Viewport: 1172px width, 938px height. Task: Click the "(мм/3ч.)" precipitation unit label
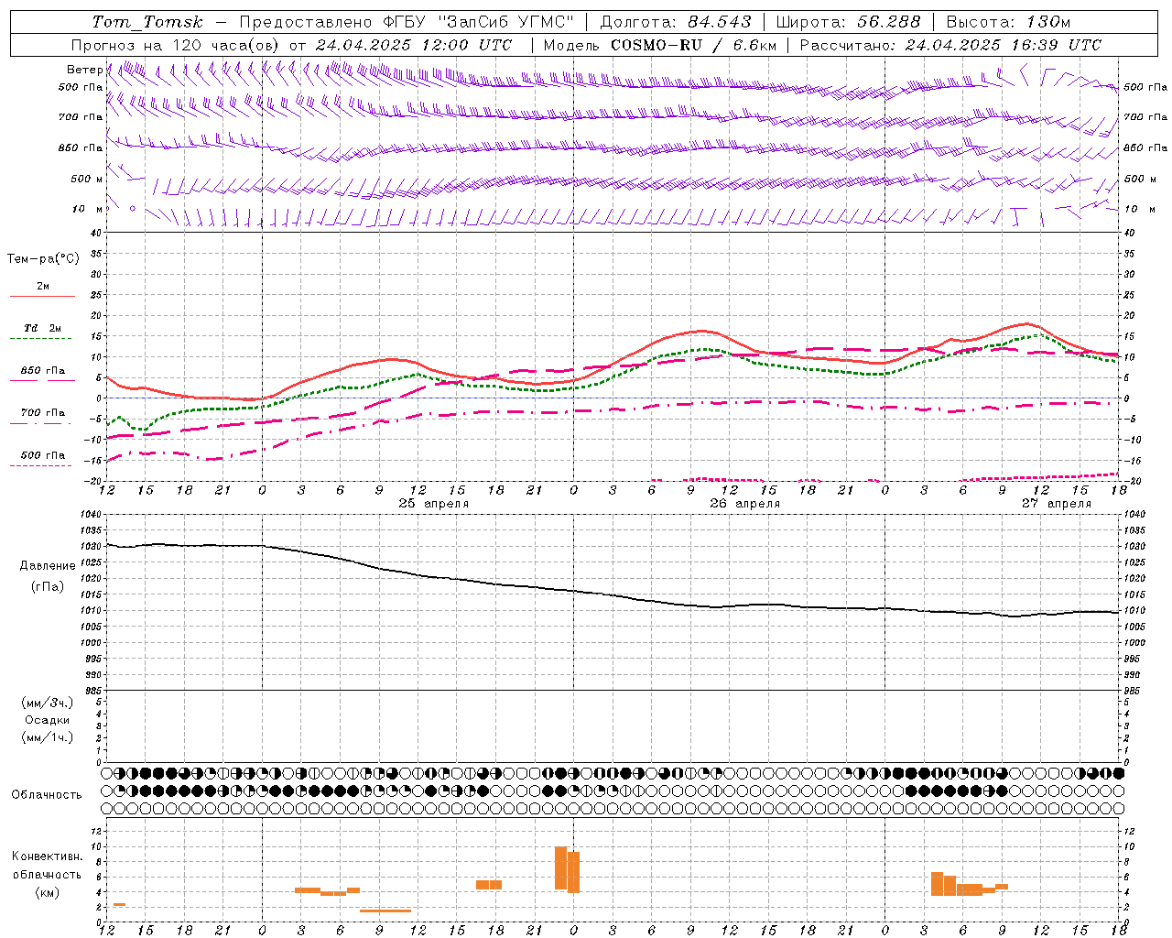pos(48,703)
